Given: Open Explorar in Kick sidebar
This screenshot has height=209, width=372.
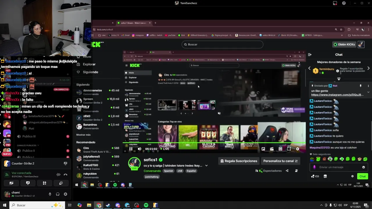Looking at the screenshot, I should click(89, 64).
